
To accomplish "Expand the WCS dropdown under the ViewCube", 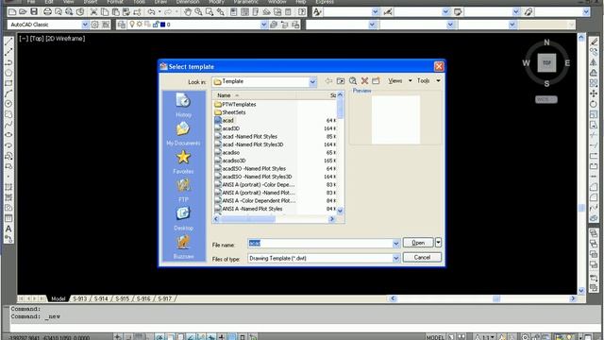I will [x=545, y=99].
